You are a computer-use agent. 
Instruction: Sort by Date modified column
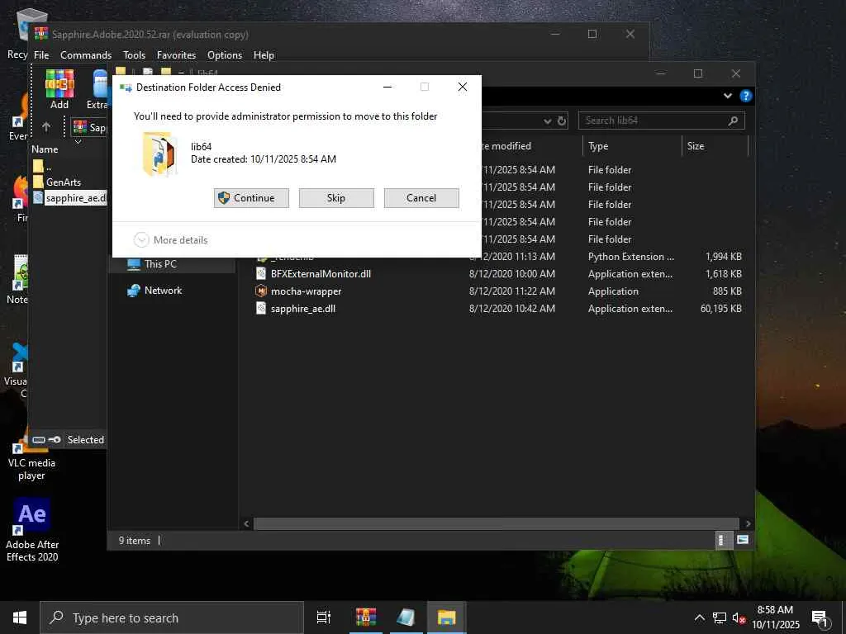(506, 146)
